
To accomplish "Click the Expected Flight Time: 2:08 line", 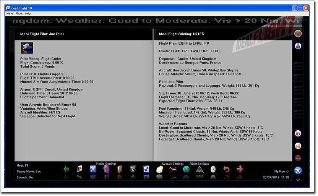I will 190,101.
